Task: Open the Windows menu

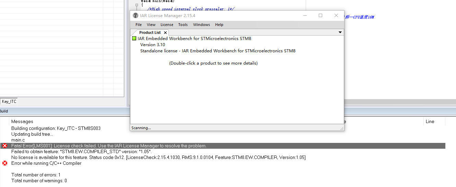Action: 201,25
